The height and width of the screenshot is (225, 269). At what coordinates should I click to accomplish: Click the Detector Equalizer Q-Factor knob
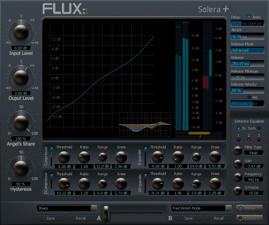pos(238,191)
